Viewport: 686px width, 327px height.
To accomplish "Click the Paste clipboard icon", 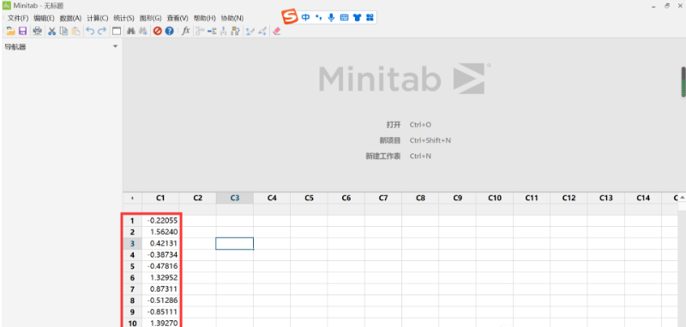I will 76,31.
